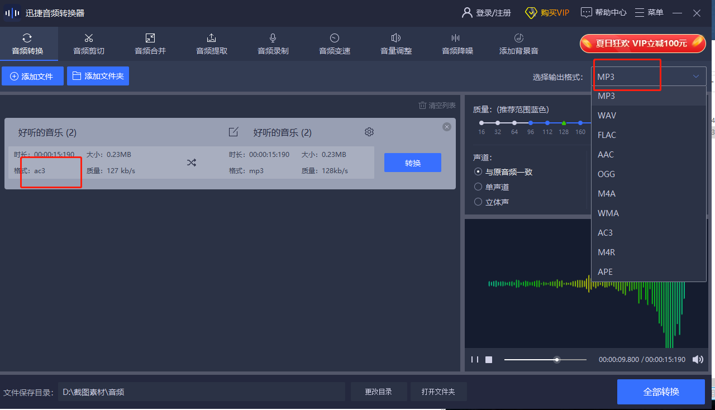The height and width of the screenshot is (410, 715).
Task: Click the shuffle conversion arrows icon
Action: (192, 163)
